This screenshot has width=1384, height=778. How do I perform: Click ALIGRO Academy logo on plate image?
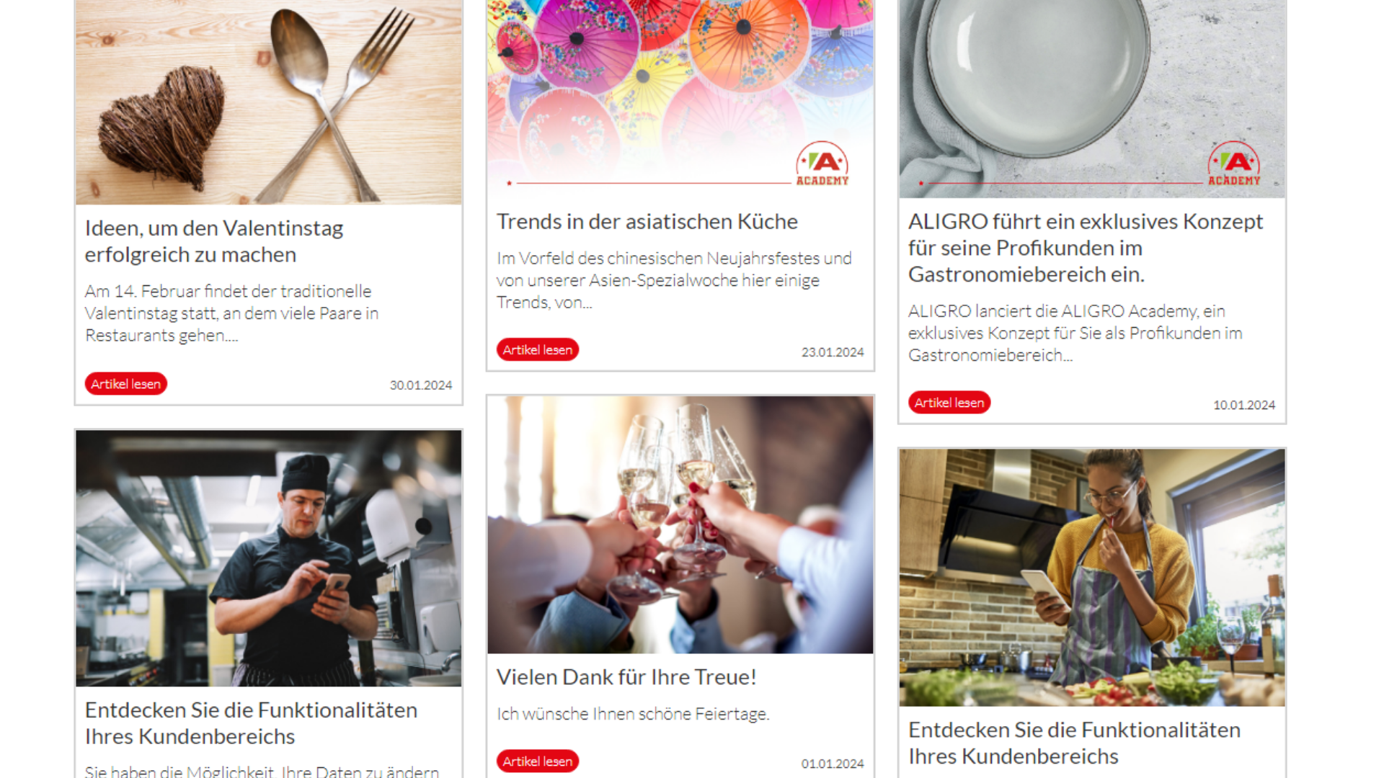click(1234, 164)
